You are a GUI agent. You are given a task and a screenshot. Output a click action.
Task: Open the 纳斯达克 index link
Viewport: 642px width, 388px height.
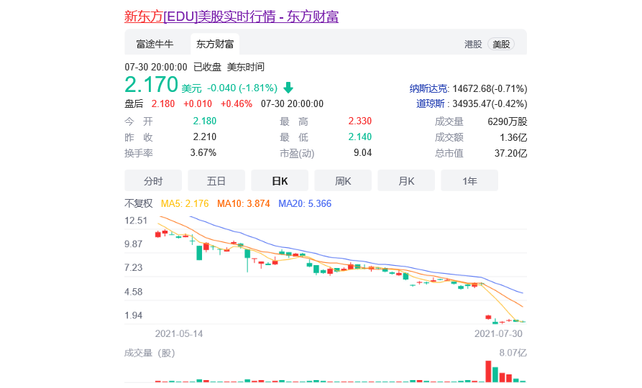pos(428,88)
